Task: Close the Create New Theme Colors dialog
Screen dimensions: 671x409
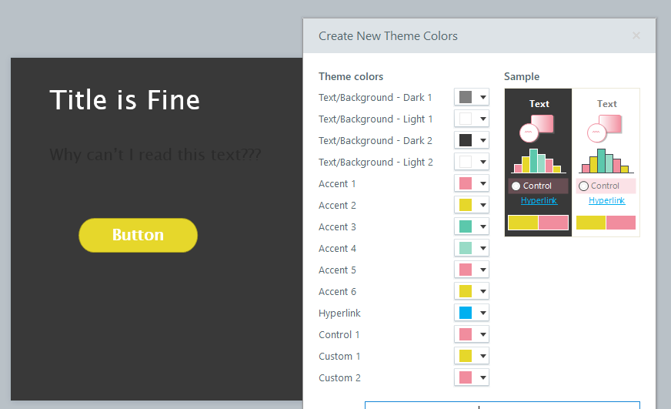Action: (636, 35)
